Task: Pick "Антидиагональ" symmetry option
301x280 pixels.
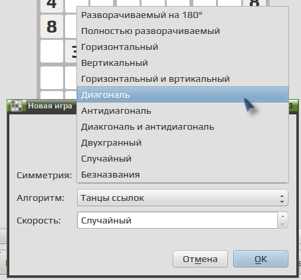Action: (183, 110)
